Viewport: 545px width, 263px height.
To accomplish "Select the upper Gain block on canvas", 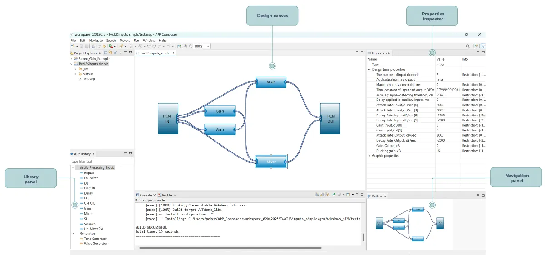I will (x=220, y=111).
